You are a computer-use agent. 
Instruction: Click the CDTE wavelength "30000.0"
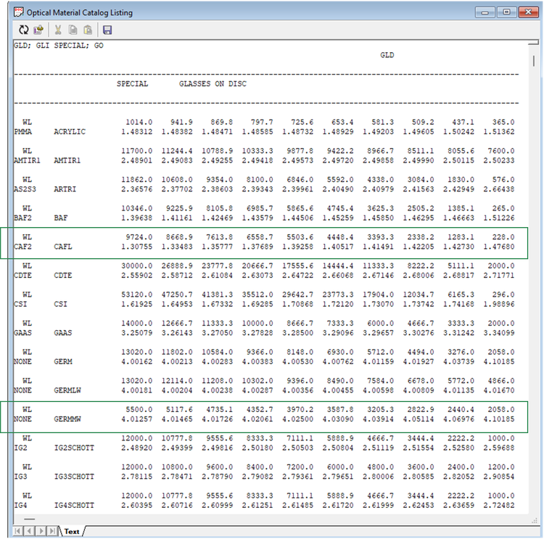tap(136, 266)
